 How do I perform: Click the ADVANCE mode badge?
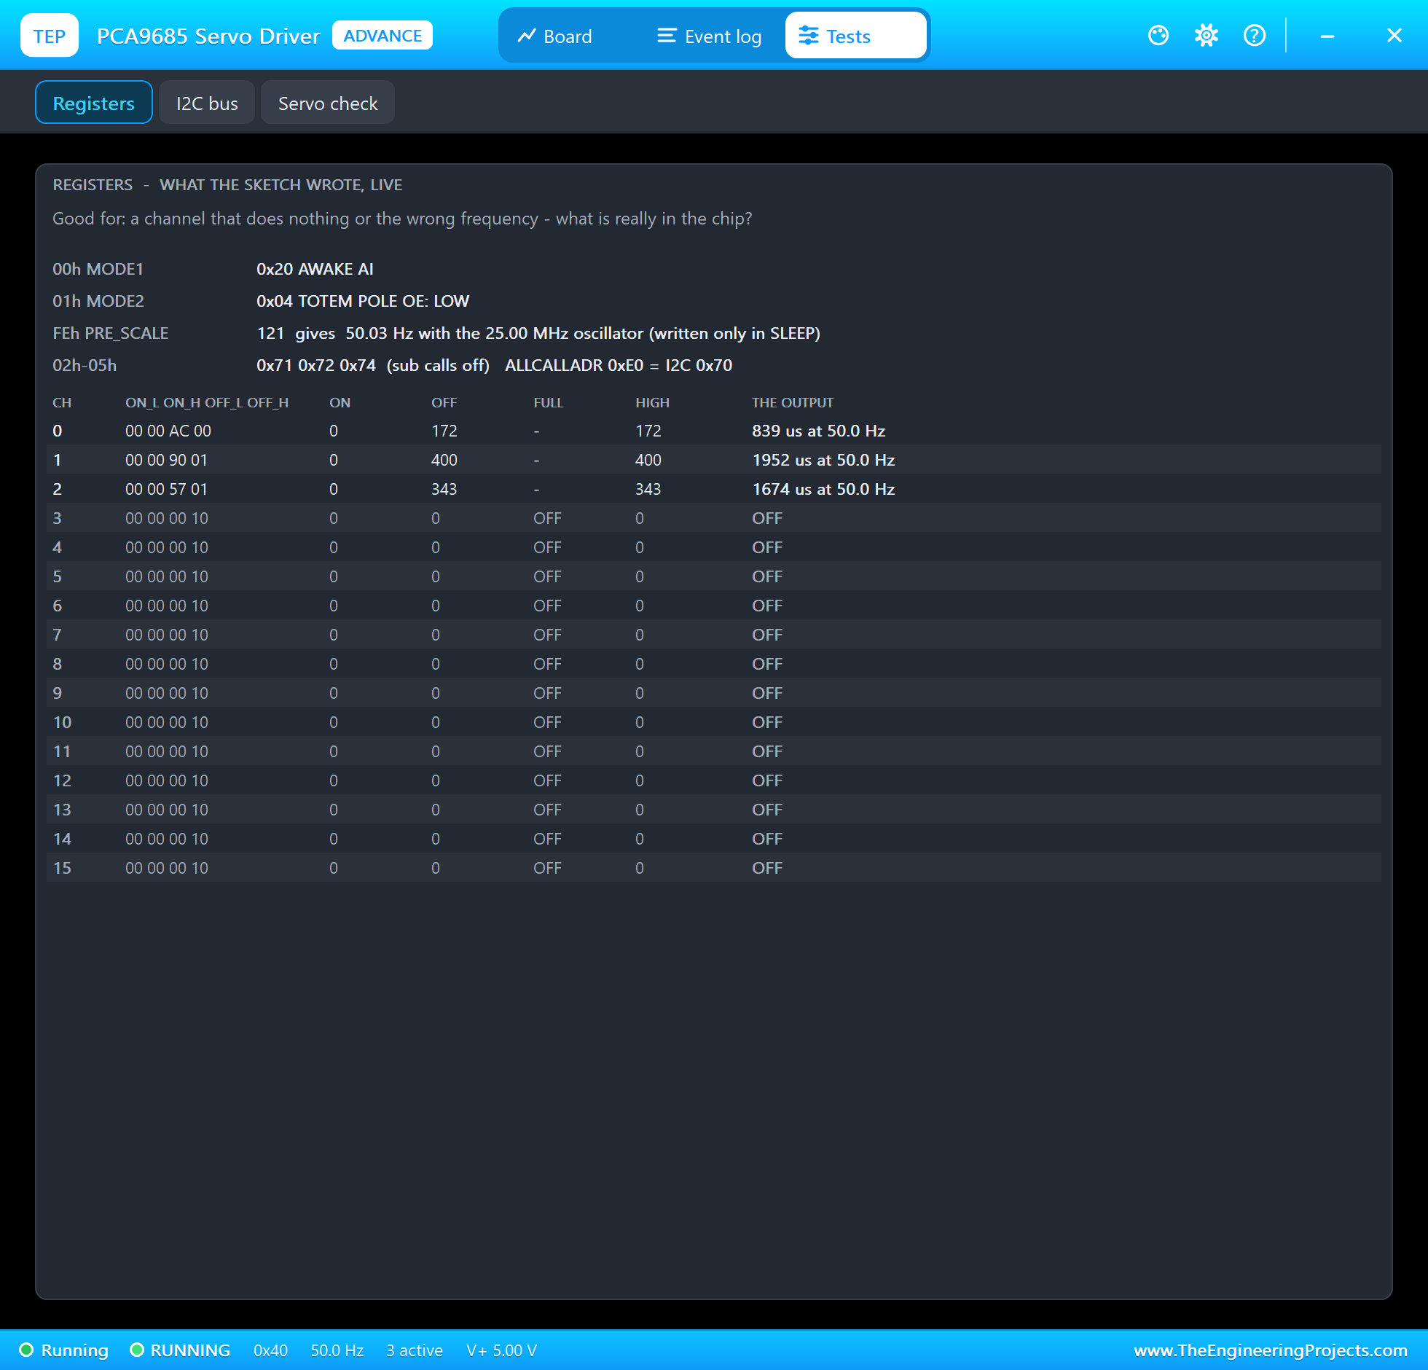point(382,36)
